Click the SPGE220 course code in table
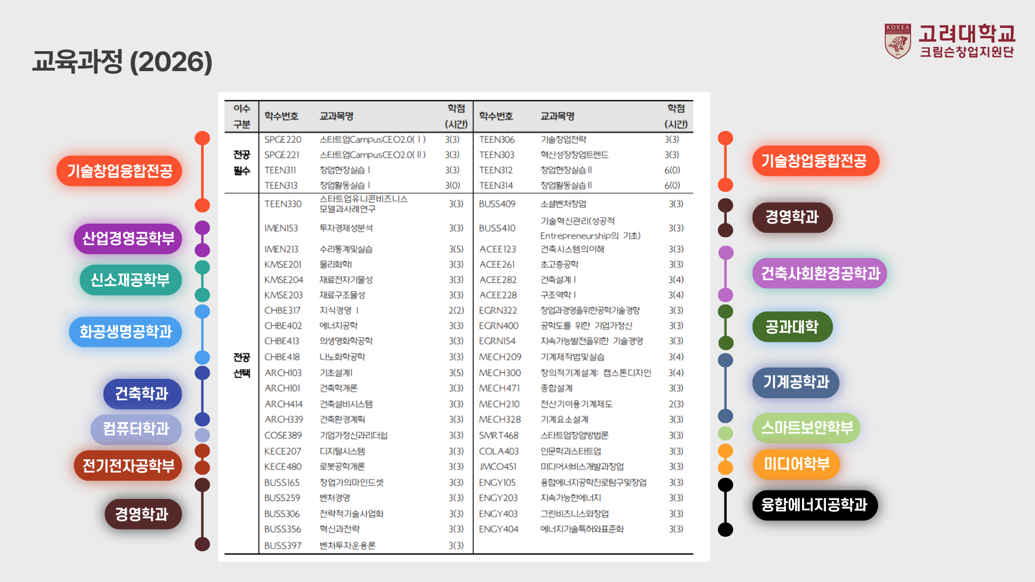Image resolution: width=1035 pixels, height=582 pixels. click(282, 140)
